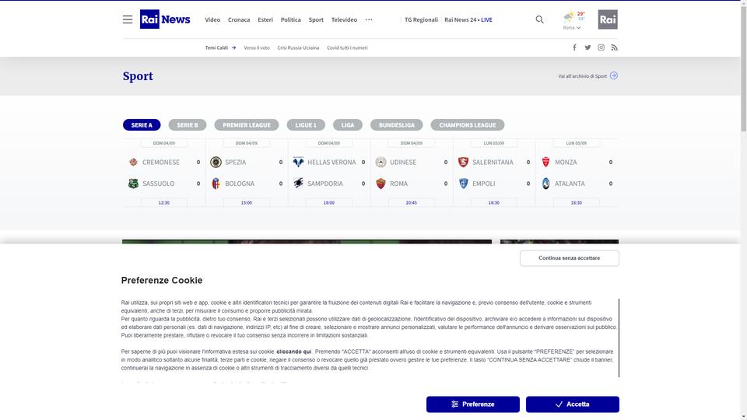Viewport: 747px width, 420px height.
Task: Click the Sassuolo team crest
Action: [133, 184]
